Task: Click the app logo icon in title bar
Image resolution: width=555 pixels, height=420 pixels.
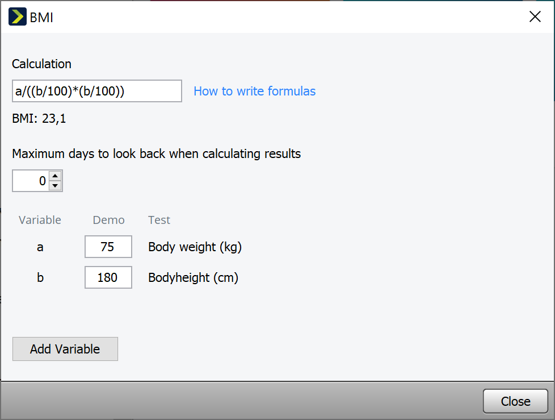Action: (18, 17)
